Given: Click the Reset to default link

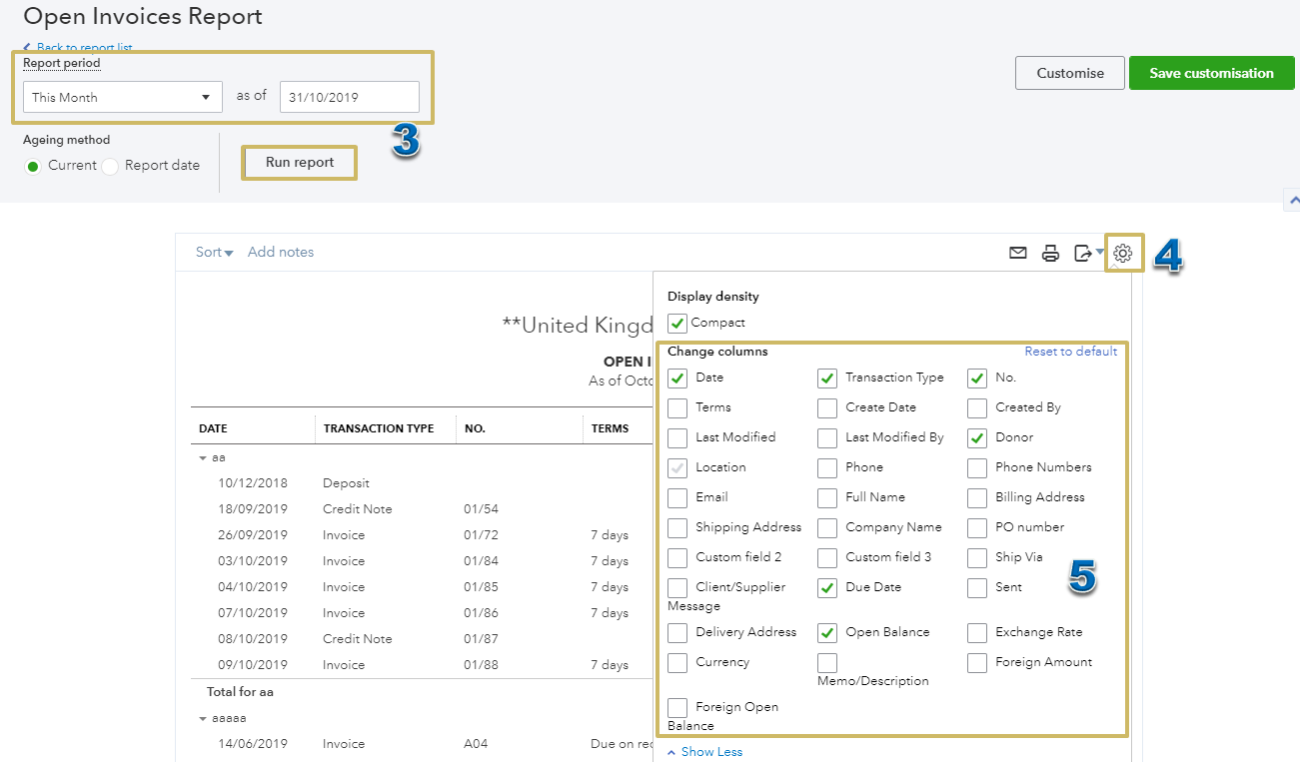Looking at the screenshot, I should (1070, 352).
